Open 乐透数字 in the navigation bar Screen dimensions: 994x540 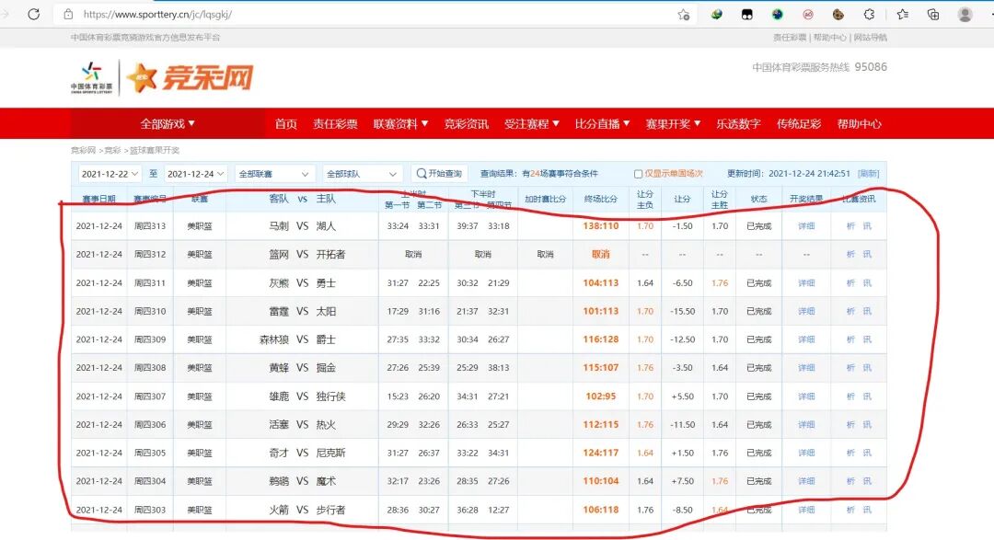pyautogui.click(x=738, y=123)
